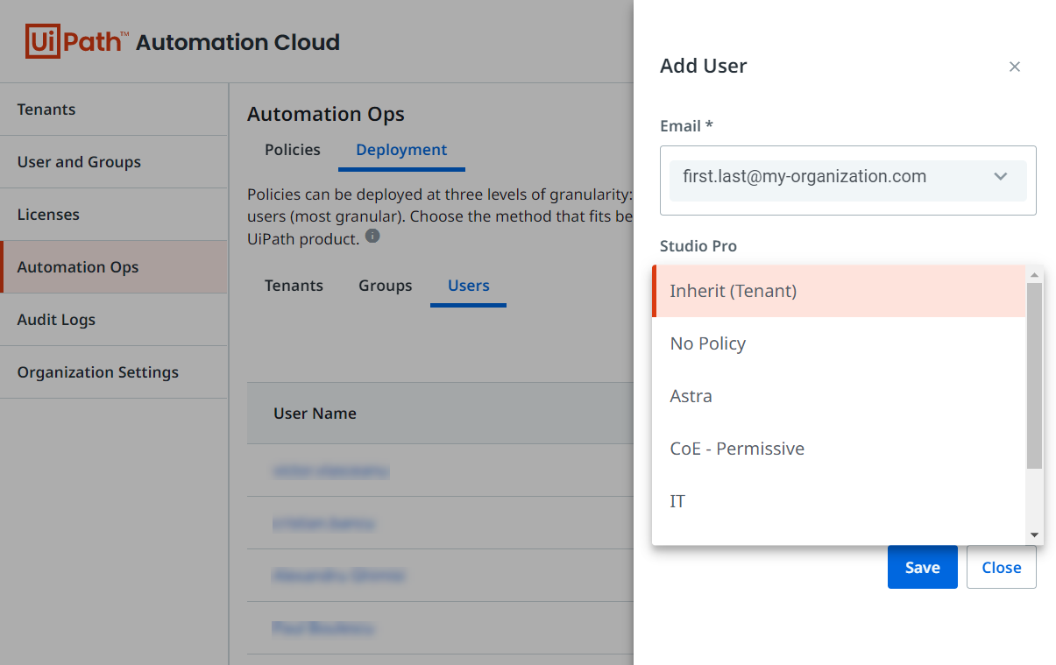
Task: Open Audit Logs in the sidebar
Action: 114,320
